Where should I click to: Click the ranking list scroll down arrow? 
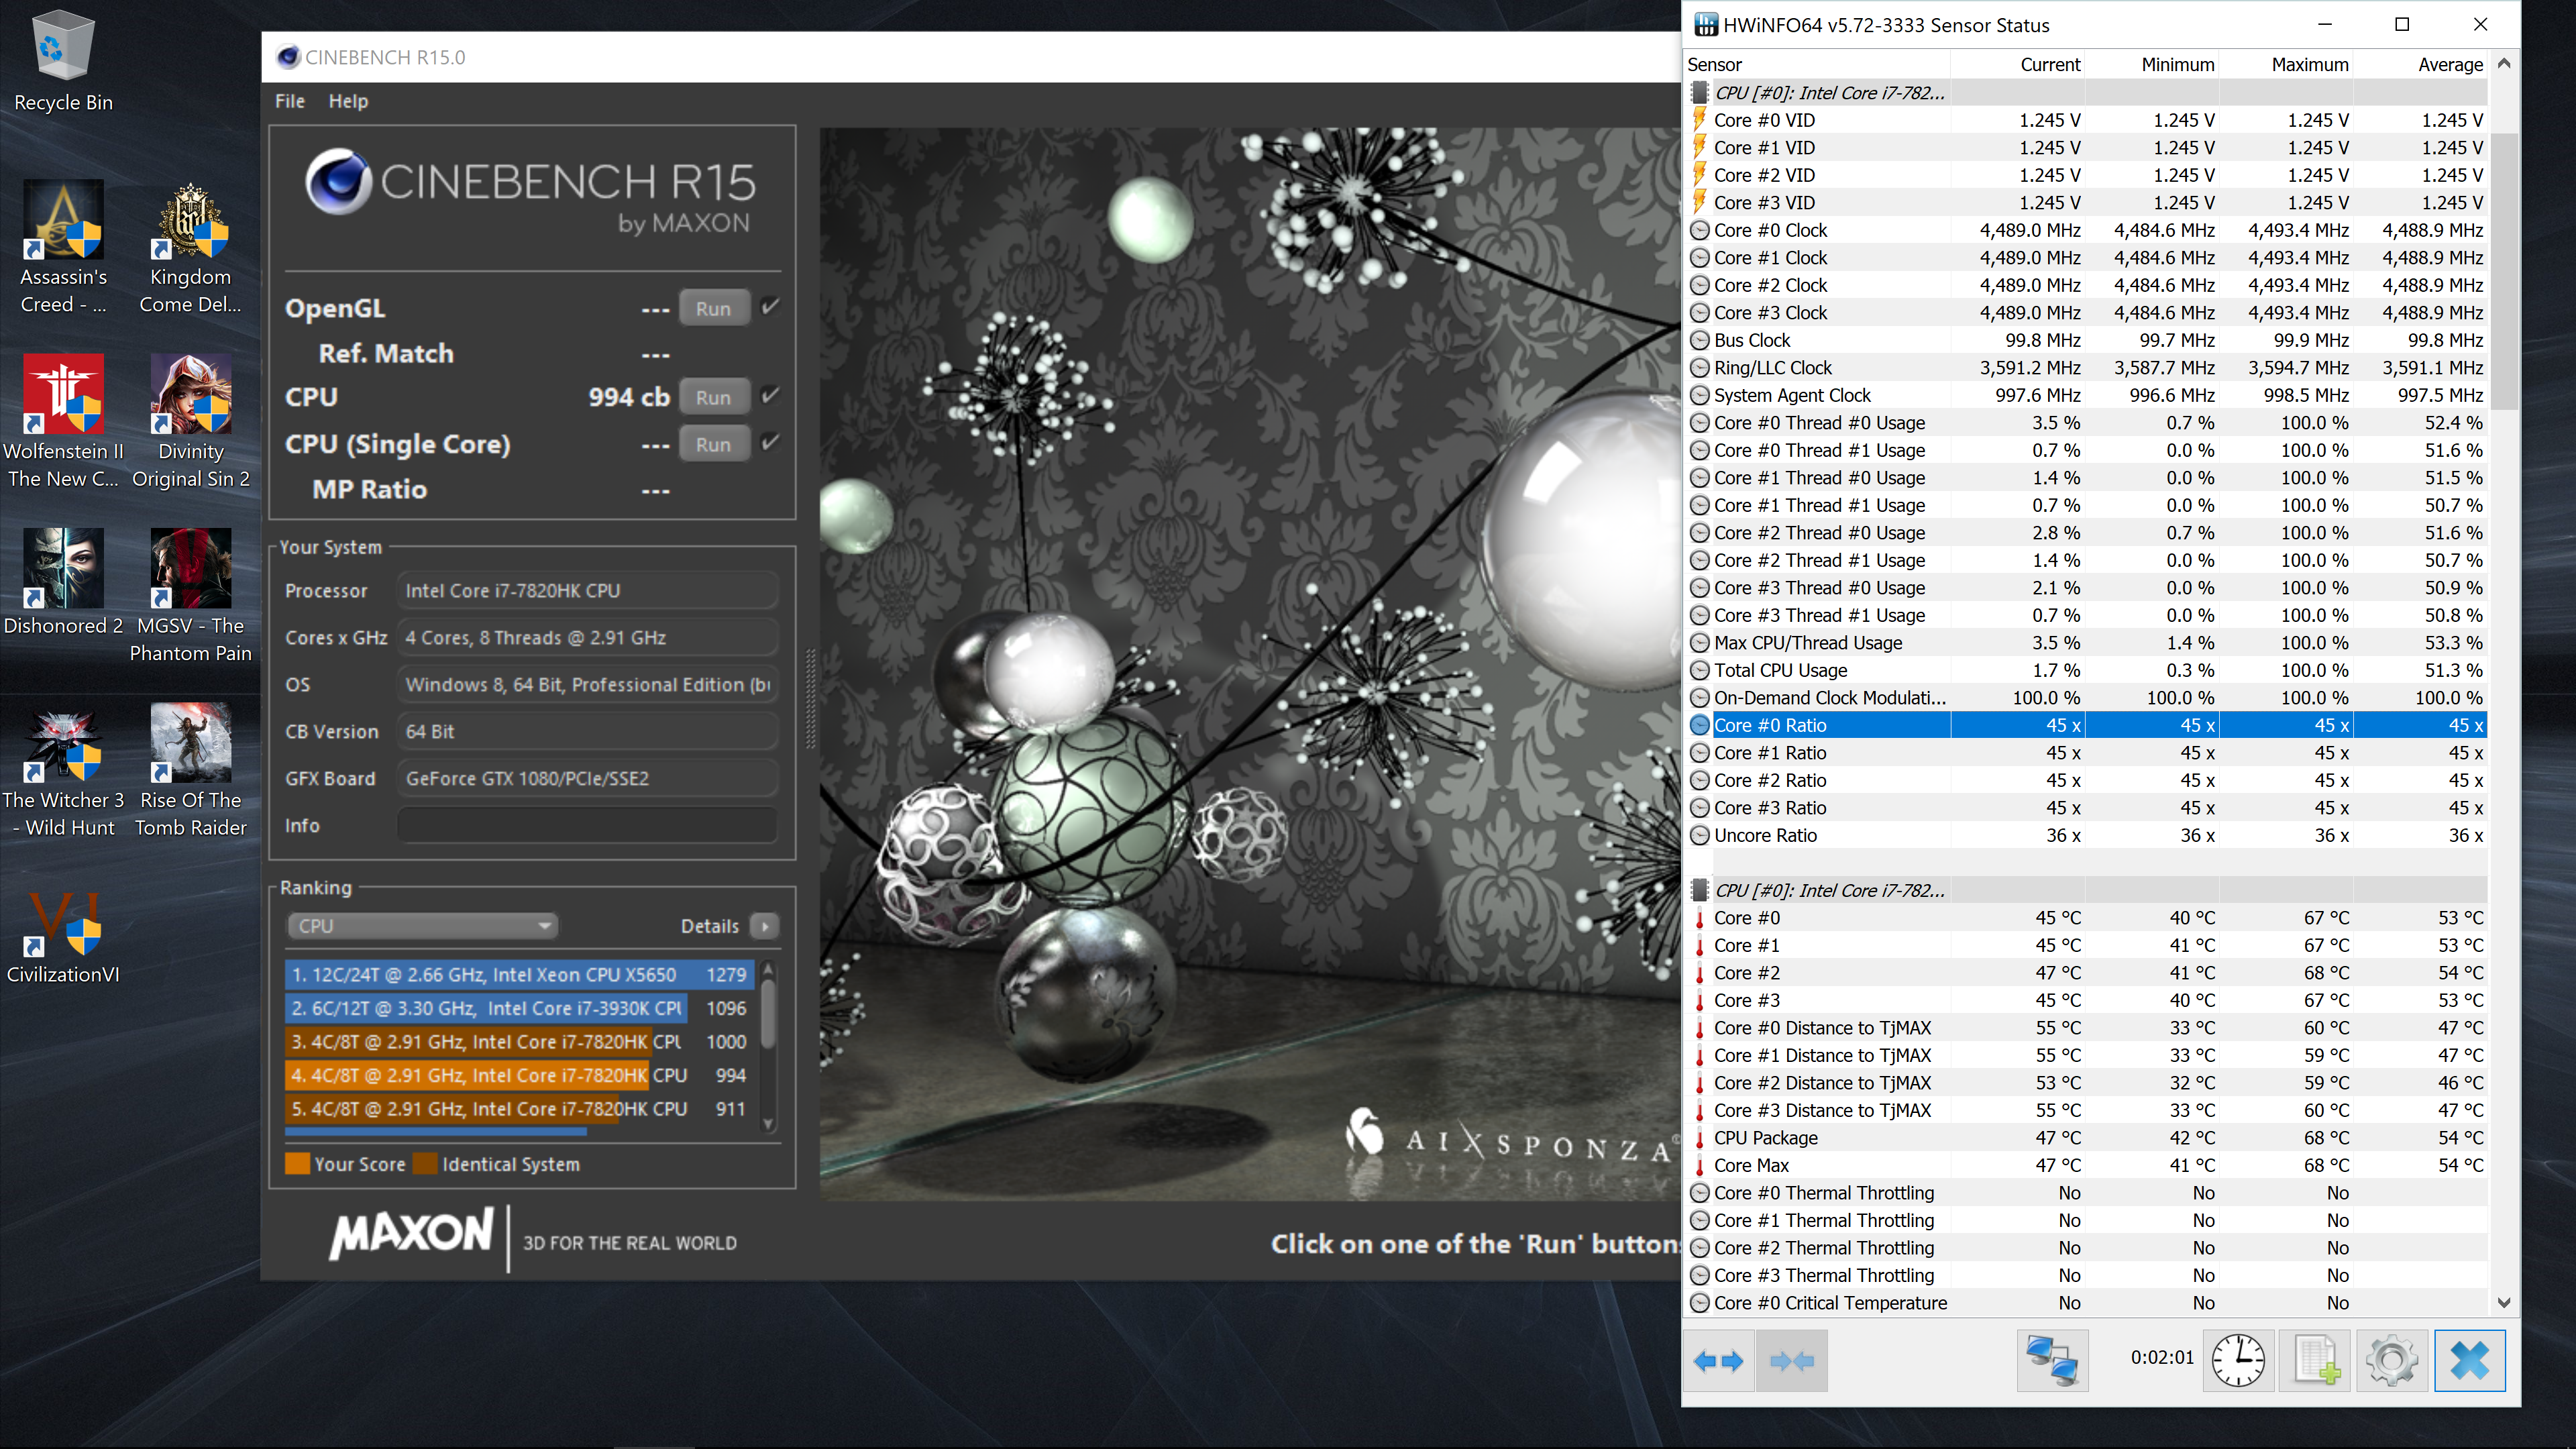tap(769, 1123)
